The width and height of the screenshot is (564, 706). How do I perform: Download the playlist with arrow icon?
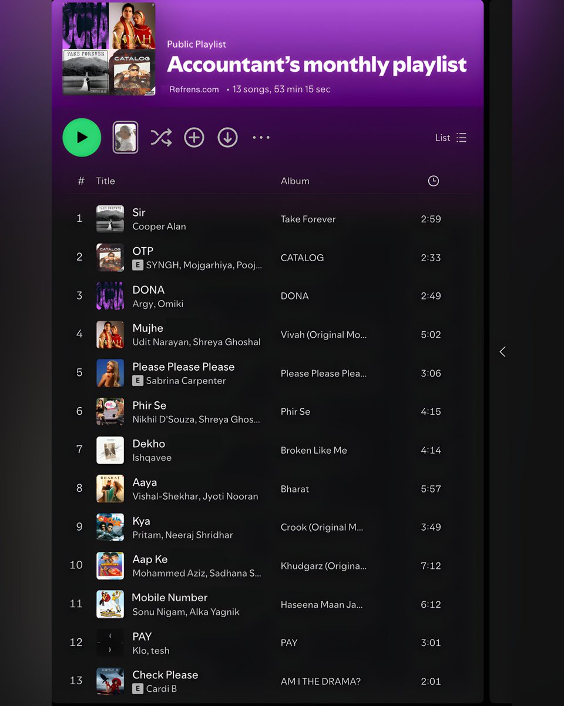coord(227,138)
